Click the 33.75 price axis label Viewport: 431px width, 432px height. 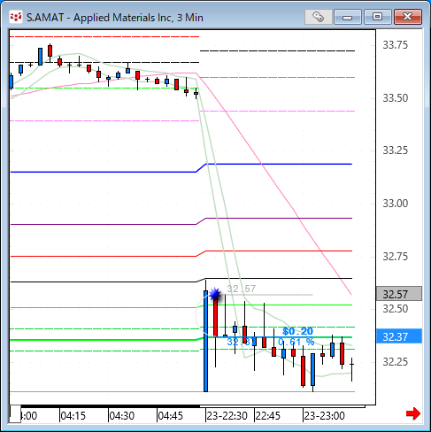[396, 45]
